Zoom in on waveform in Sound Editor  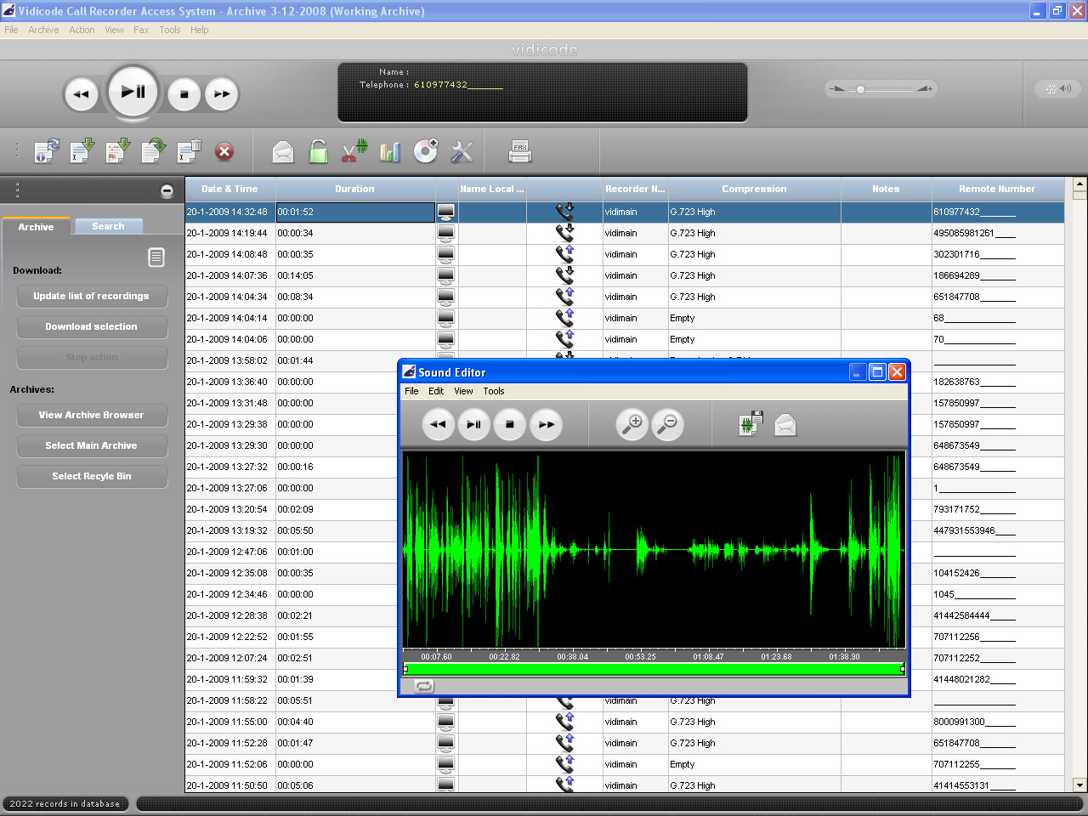(632, 424)
